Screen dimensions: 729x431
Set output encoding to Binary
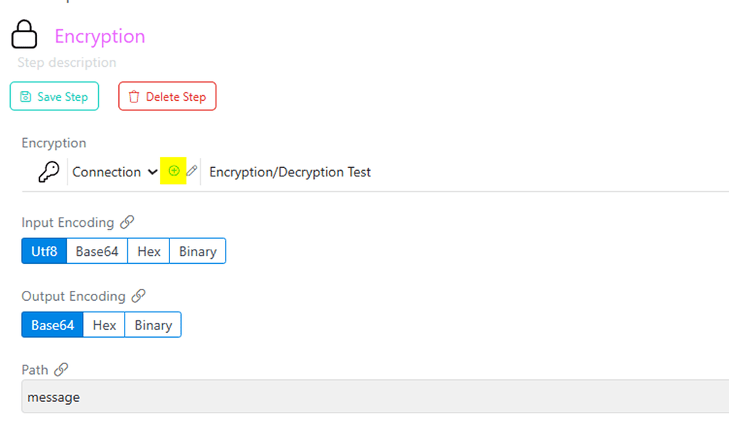153,325
